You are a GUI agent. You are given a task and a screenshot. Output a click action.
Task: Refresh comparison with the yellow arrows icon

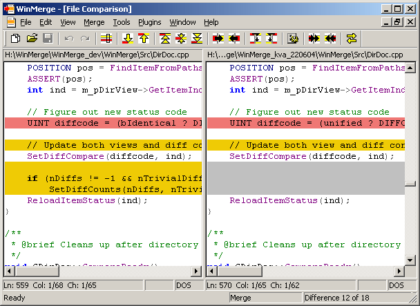[x=351, y=39]
